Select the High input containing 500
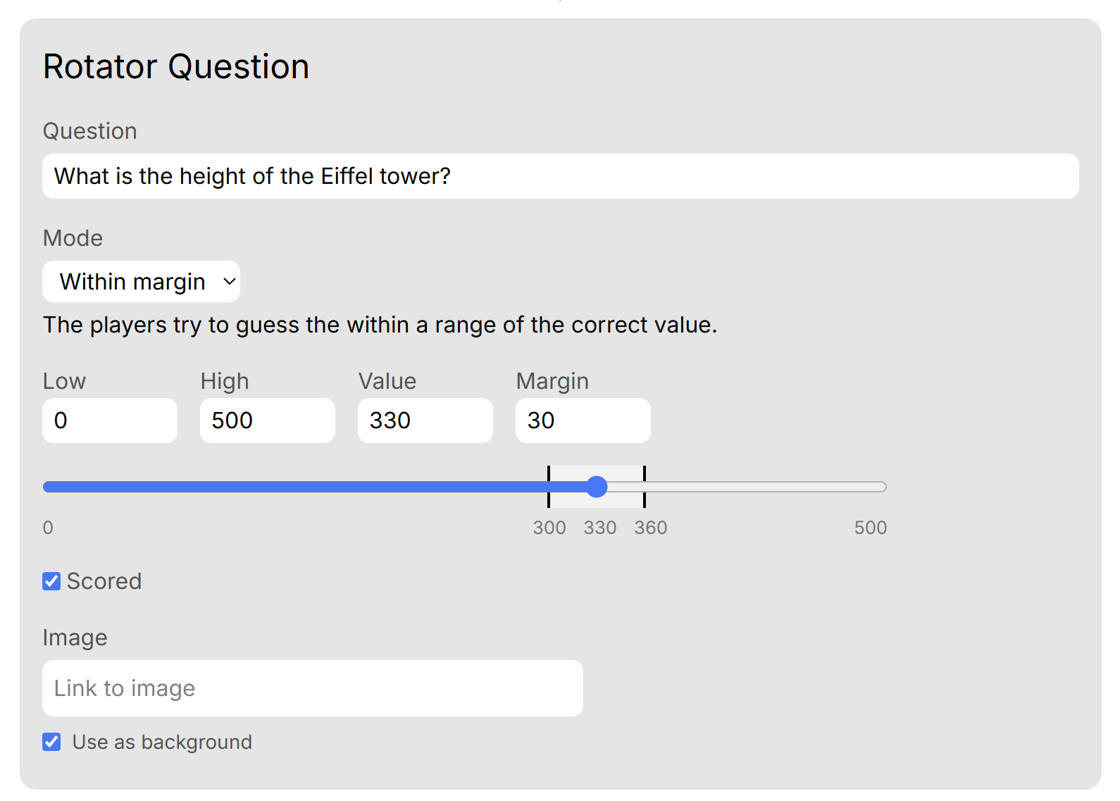 267,420
